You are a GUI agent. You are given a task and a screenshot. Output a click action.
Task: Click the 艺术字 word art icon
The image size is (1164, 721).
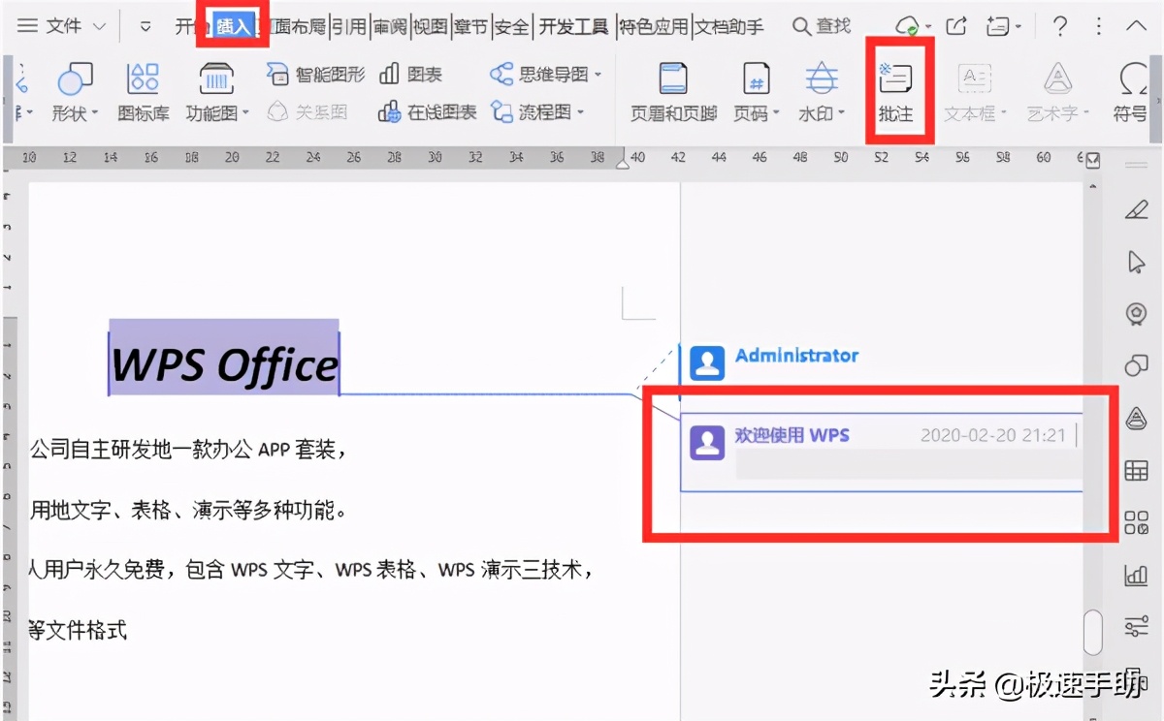click(1057, 78)
